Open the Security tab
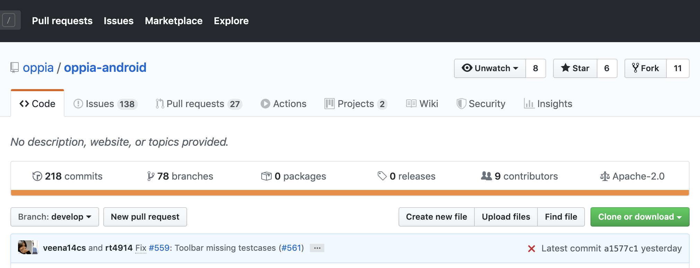 [481, 104]
